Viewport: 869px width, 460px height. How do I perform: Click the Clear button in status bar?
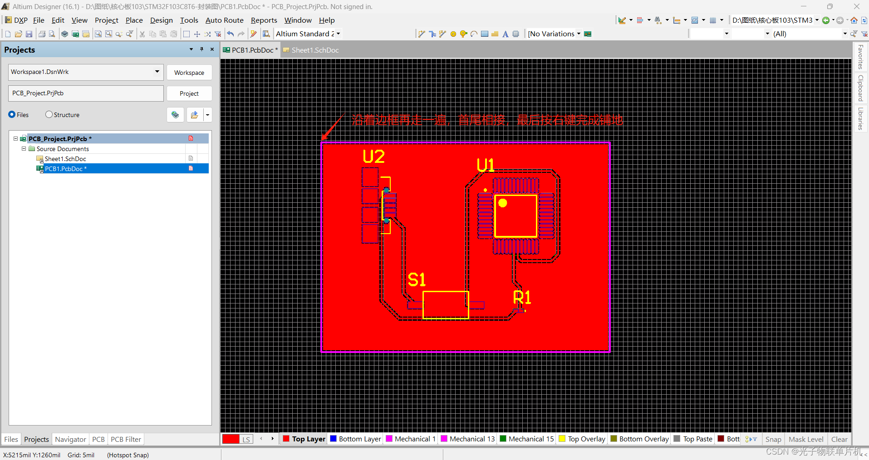pos(839,439)
